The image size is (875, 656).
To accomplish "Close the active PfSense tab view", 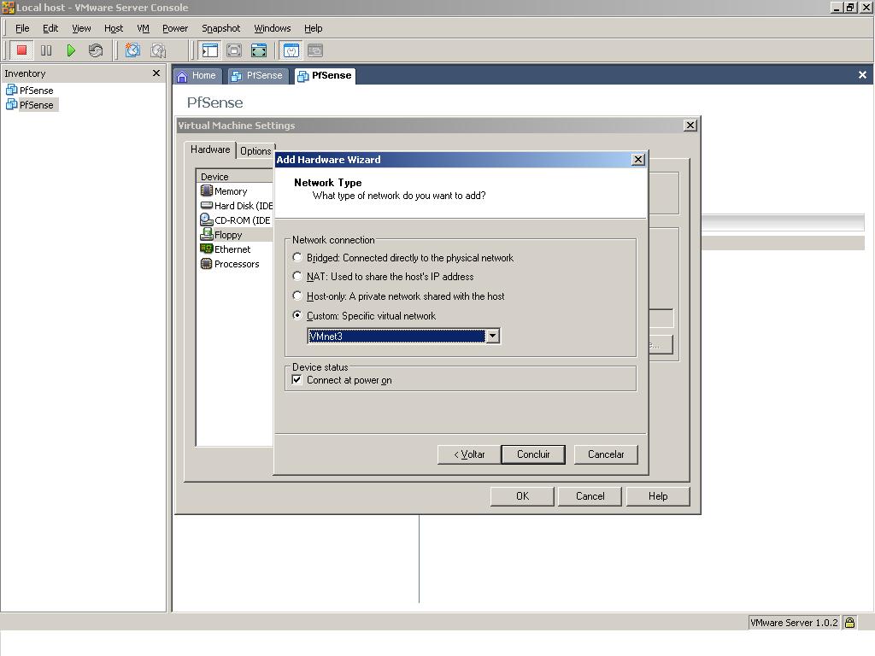I will [x=862, y=75].
